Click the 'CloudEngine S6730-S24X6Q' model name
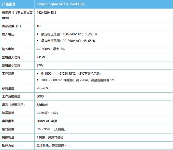 60,4
